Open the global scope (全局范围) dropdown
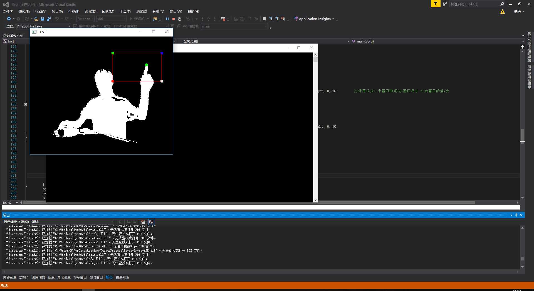Viewport: 534px width, 291px height. click(263, 41)
